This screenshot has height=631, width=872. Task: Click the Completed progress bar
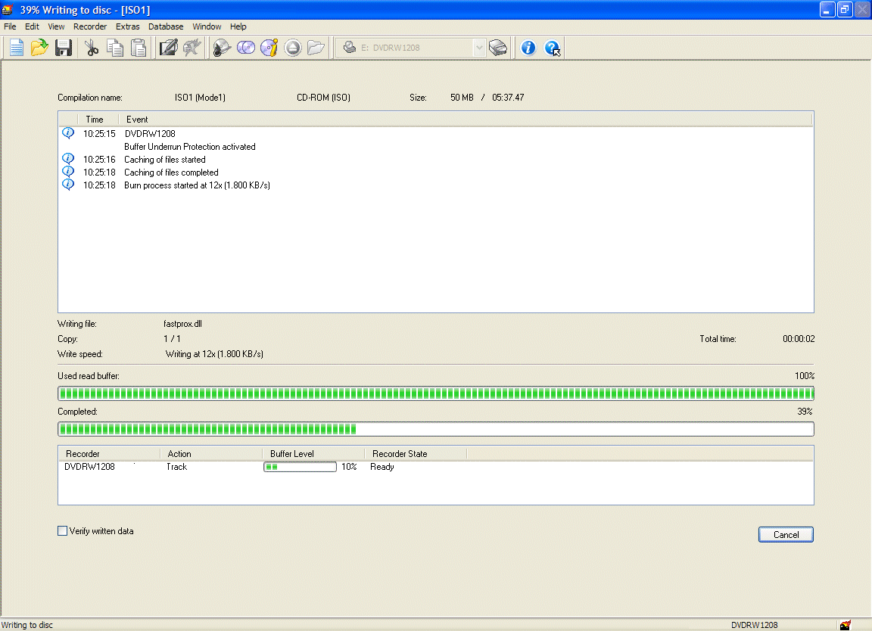click(x=436, y=429)
